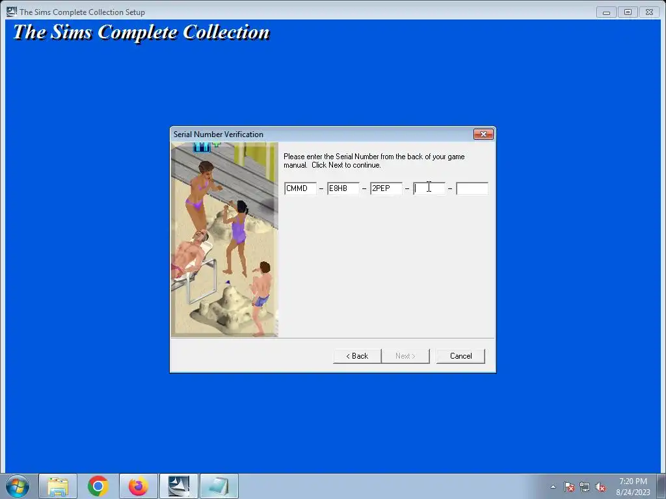Launch Google Chrome from the taskbar
The image size is (666, 499).
tap(98, 486)
